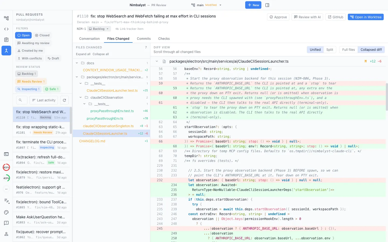Click Collapse all files
This screenshot has height=242, width=388.
pyautogui.click(x=101, y=54)
